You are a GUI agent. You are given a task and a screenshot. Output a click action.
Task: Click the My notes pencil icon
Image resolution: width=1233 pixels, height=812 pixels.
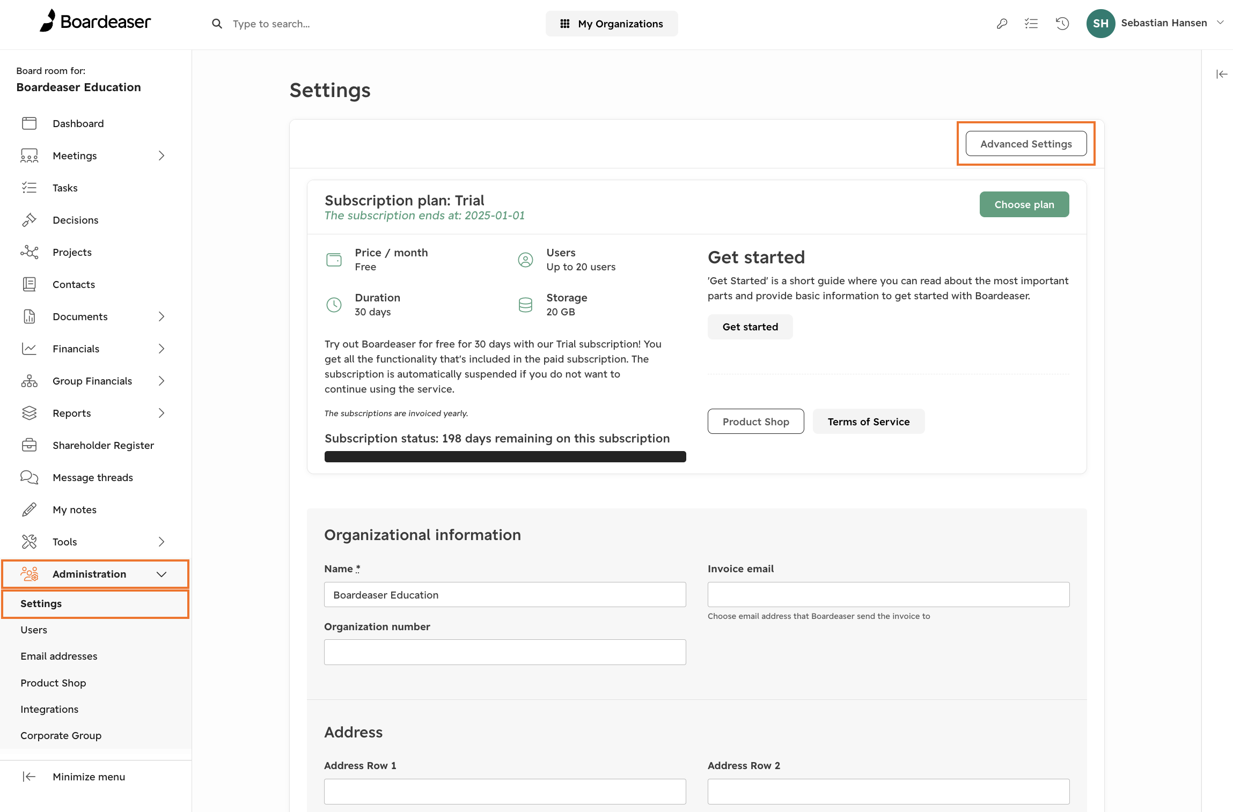(x=29, y=510)
